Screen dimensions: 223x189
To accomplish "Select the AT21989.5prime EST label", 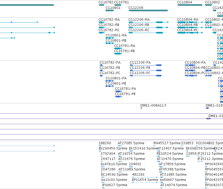I will (x=132, y=169).
